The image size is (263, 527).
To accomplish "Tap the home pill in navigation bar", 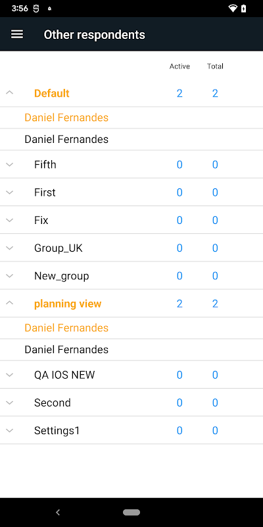I will coord(131,513).
